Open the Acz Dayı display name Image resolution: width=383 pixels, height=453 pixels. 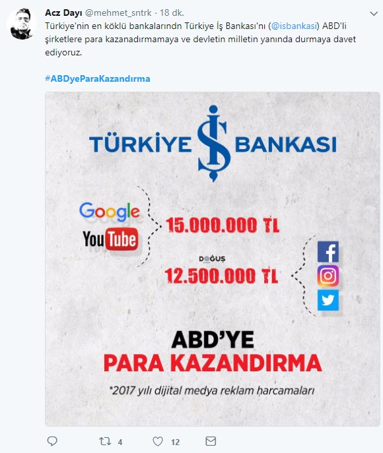[x=63, y=13]
